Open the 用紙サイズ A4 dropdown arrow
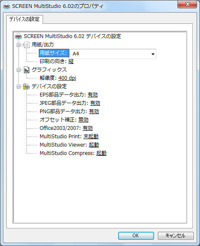The width and height of the screenshot is (200, 246). point(153,54)
